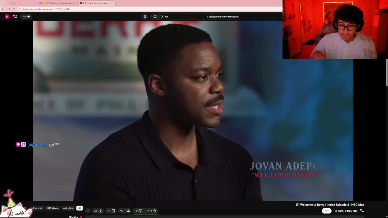Click the page vertical scrollbar on the right
This screenshot has width=388, height=218.
point(386,73)
